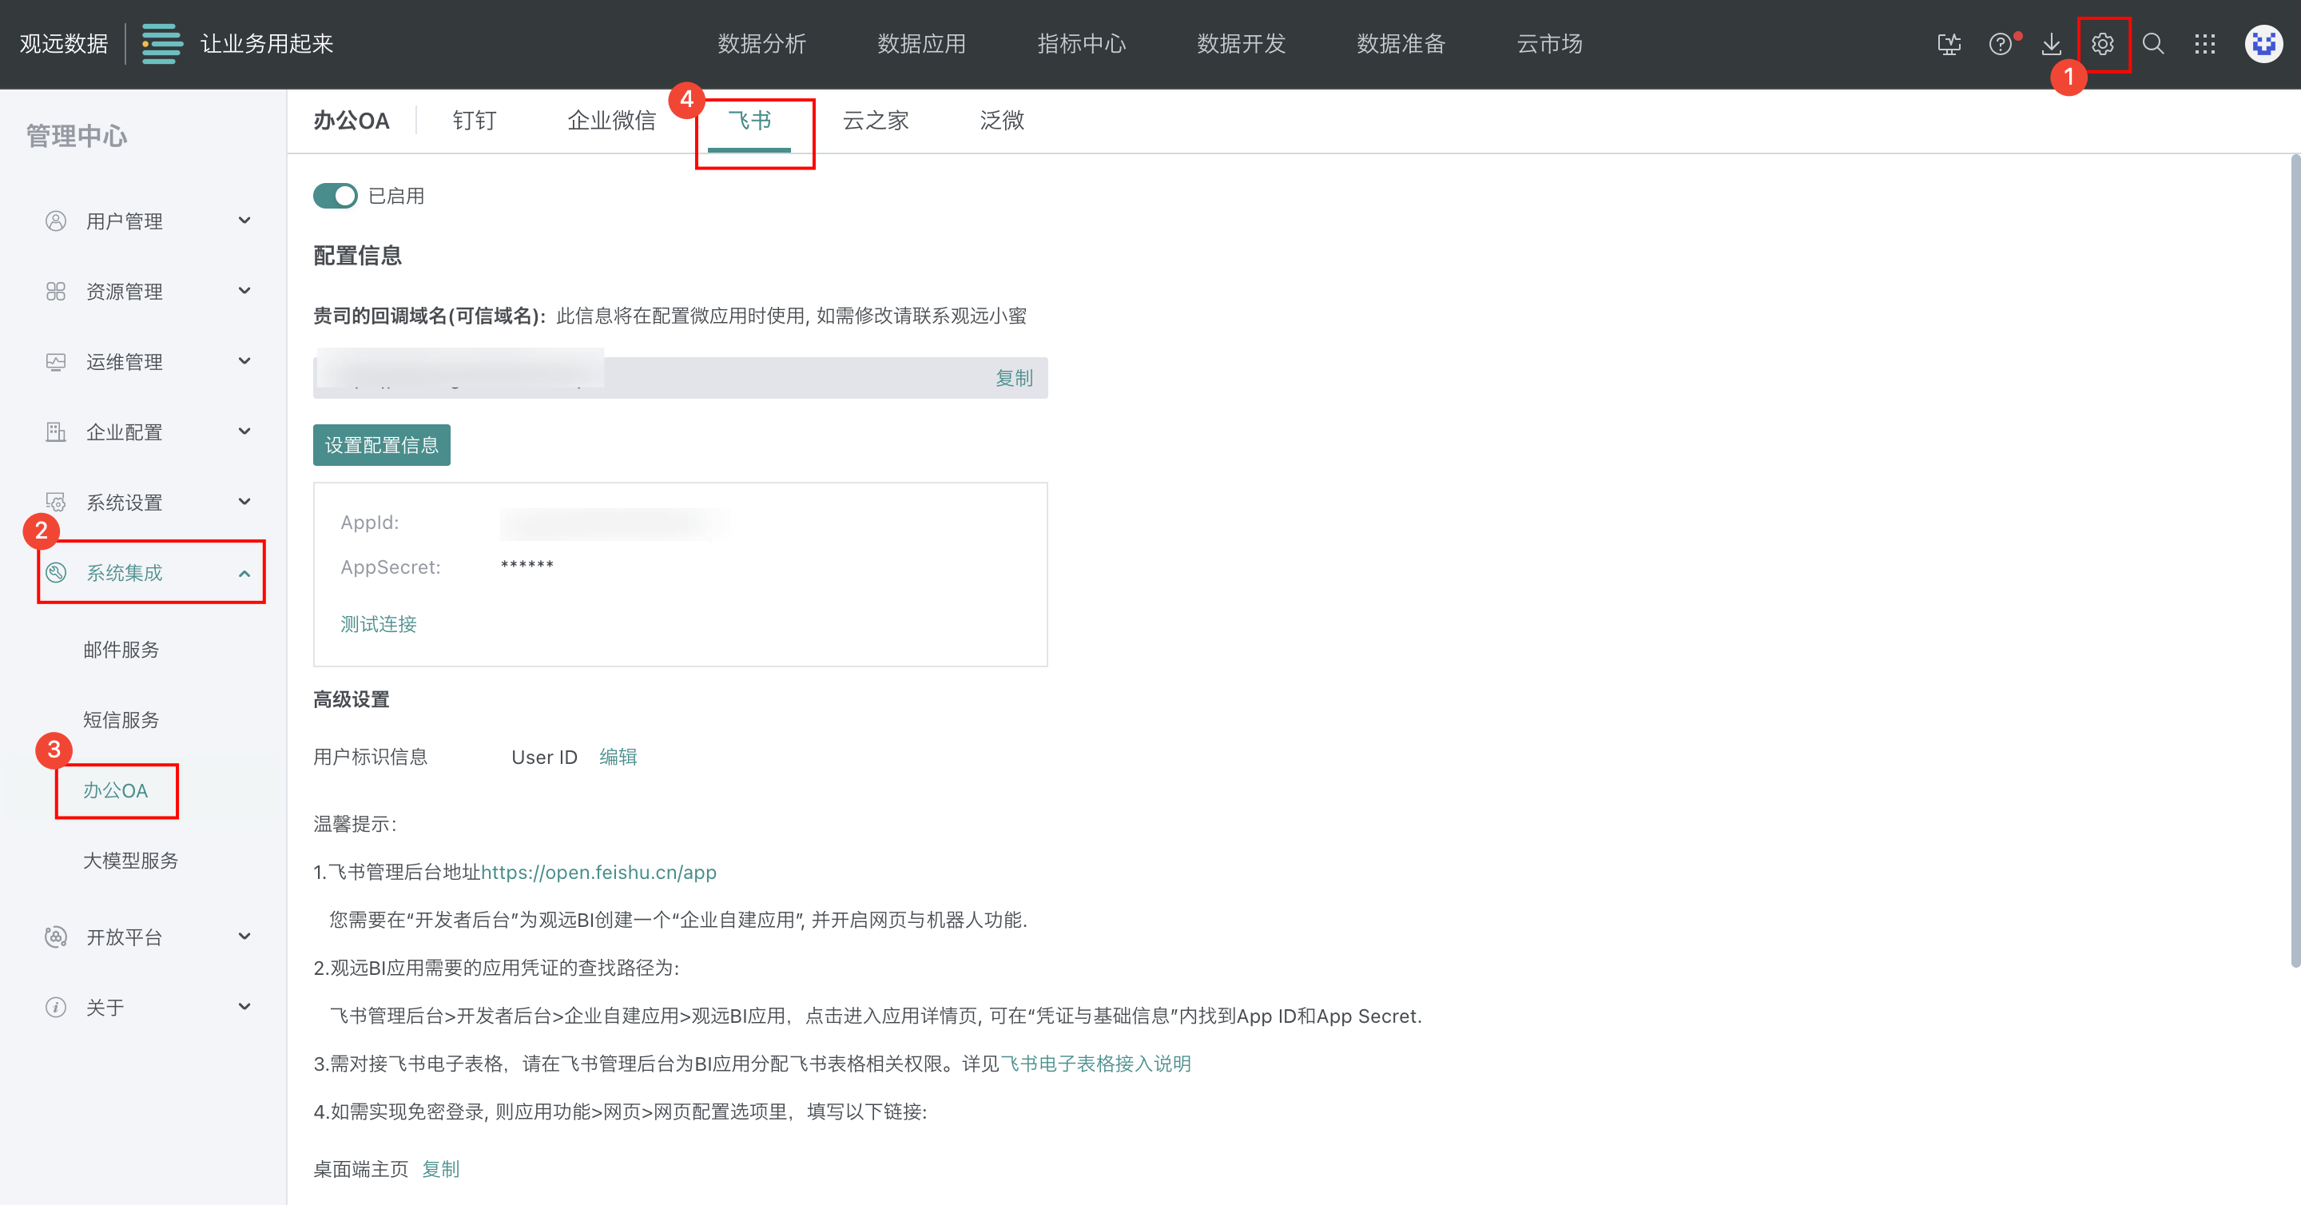Switch to the 钉钉 tab
The width and height of the screenshot is (2301, 1205).
pyautogui.click(x=474, y=121)
